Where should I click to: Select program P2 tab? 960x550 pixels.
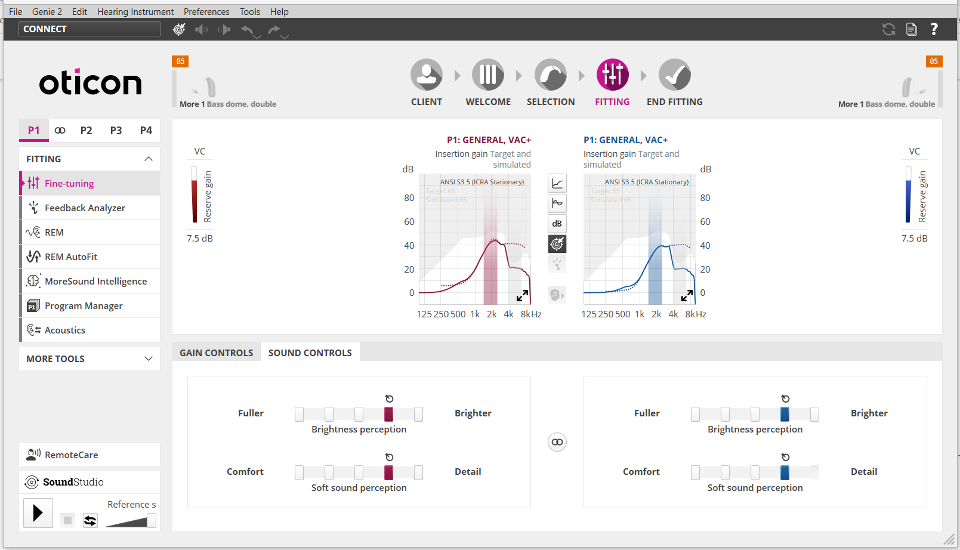87,130
